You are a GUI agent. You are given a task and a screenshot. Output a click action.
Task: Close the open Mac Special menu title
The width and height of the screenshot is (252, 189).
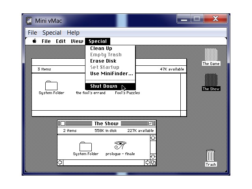(98, 41)
